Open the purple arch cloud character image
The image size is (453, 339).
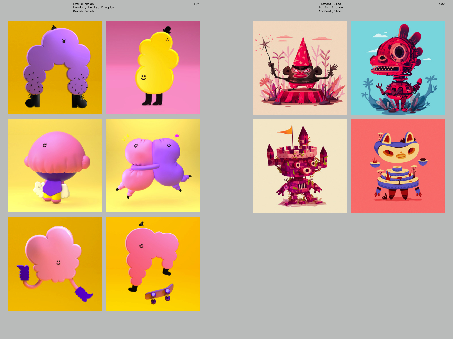[55, 68]
